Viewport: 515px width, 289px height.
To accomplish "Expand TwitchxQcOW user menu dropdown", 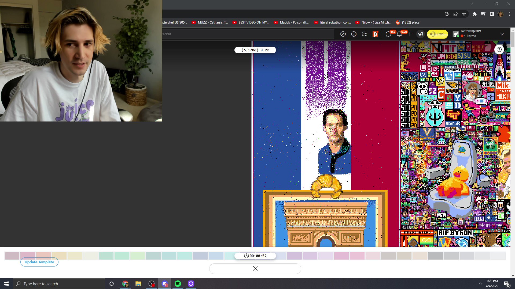I will pyautogui.click(x=502, y=34).
